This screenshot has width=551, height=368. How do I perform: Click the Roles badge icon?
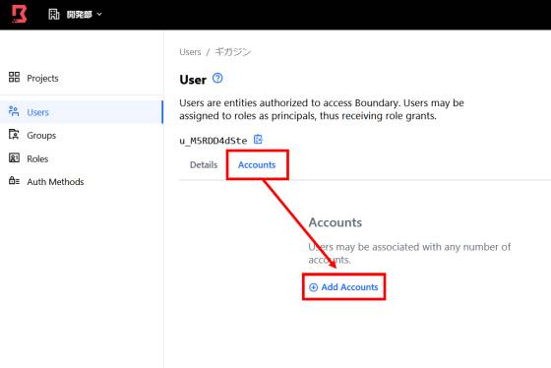(x=14, y=157)
